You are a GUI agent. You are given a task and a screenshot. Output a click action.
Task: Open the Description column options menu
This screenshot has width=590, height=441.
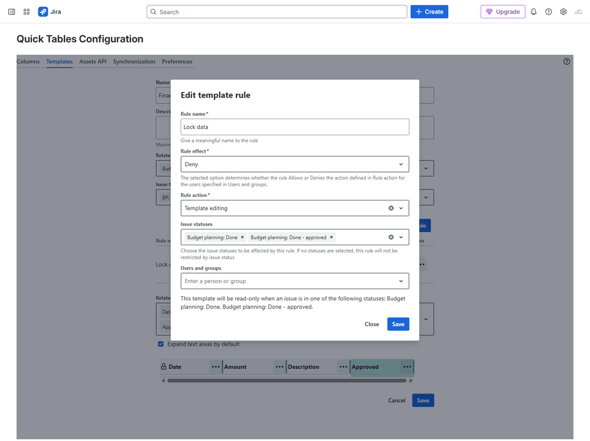pos(343,367)
